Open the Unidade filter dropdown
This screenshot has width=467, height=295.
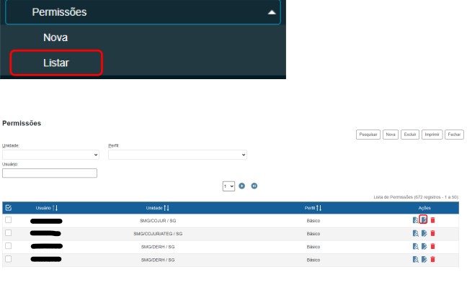50,154
